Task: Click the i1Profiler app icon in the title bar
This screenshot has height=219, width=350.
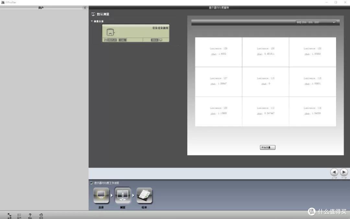Action: [x=3, y=2]
